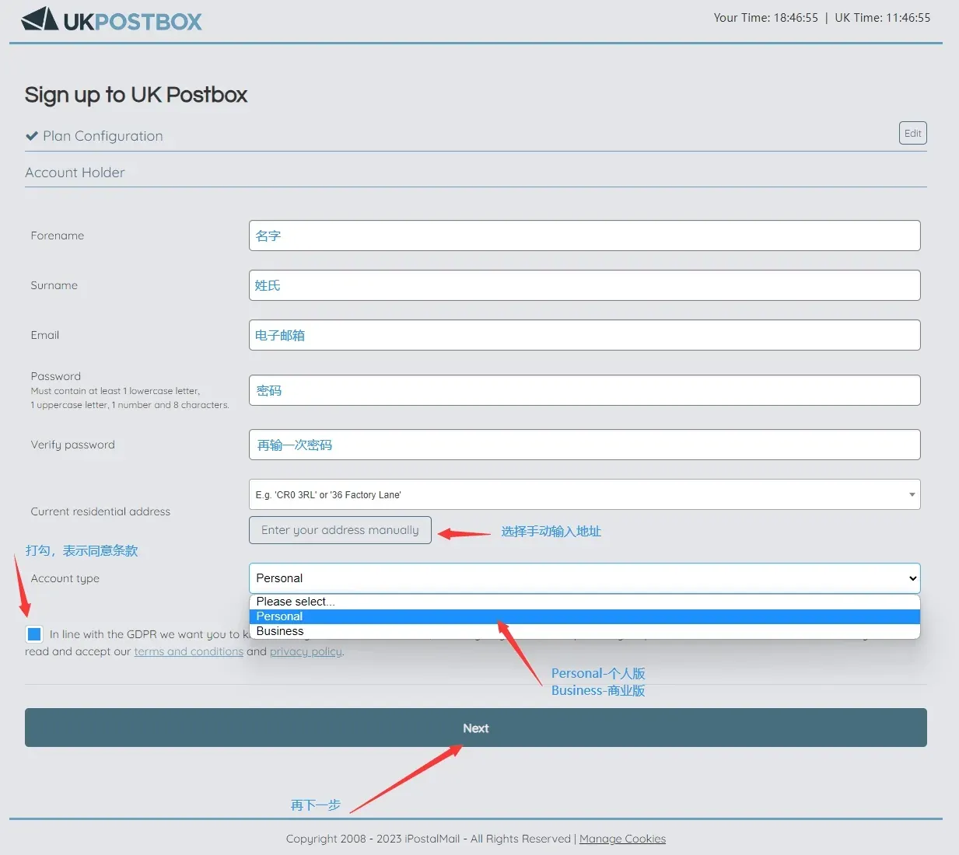Tick the GDPR consent checkbox
The height and width of the screenshot is (855, 959).
[34, 634]
